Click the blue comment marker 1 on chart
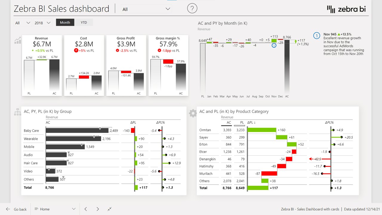This screenshot has height=215, width=382. tap(274, 46)
